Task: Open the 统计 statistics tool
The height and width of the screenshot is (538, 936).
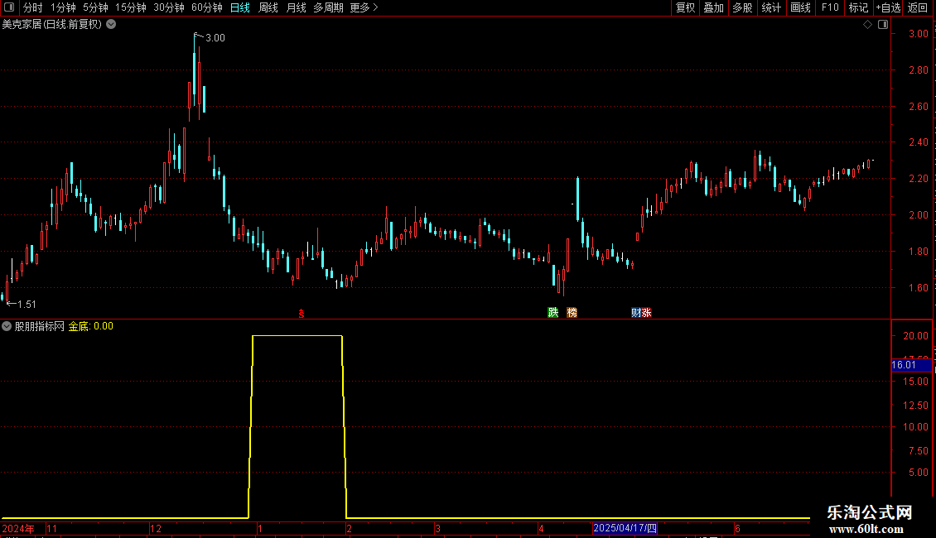Action: pyautogui.click(x=771, y=7)
